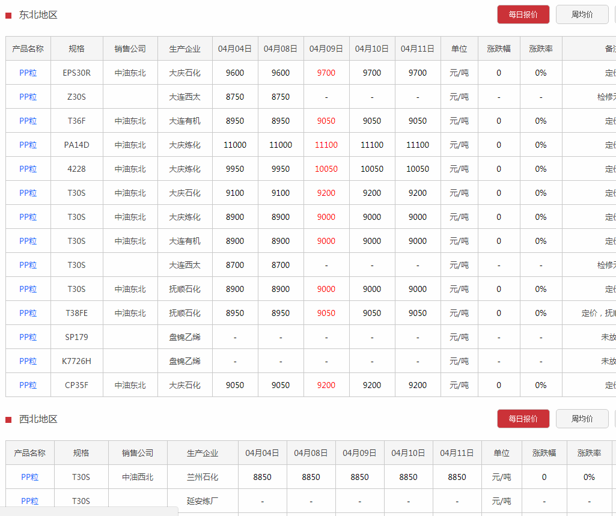Viewport: 616px width, 516px height.
Task: Click 04月10日 header in 西北地区 table
Action: (408, 453)
